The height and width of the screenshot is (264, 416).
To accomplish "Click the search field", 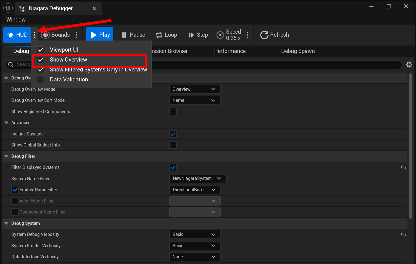I will (x=204, y=65).
